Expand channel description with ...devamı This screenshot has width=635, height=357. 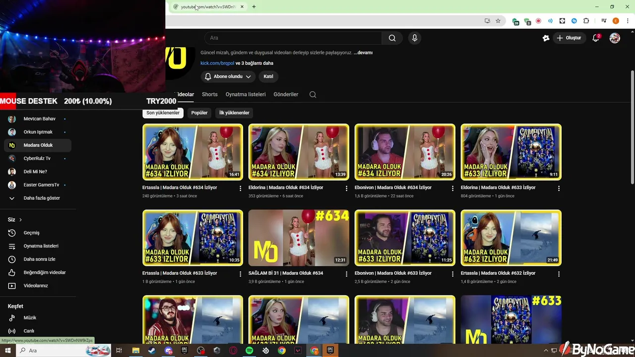click(363, 53)
